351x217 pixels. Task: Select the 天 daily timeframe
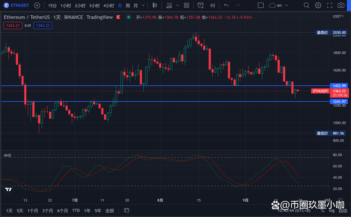[120, 5]
